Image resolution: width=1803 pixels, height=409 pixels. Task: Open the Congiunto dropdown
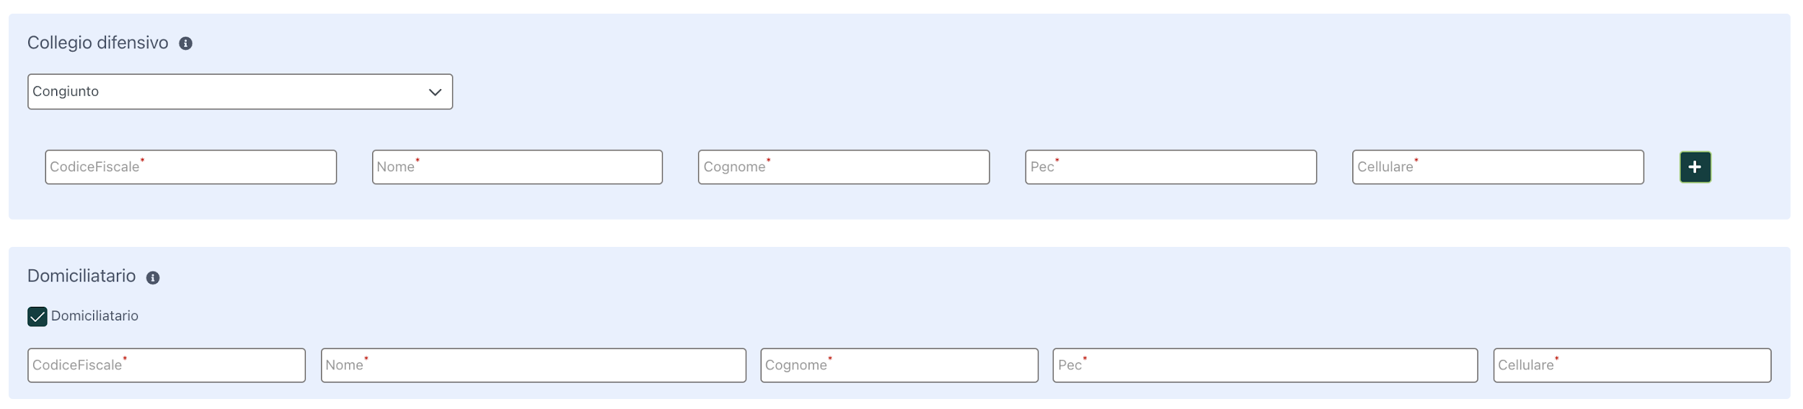pos(240,91)
